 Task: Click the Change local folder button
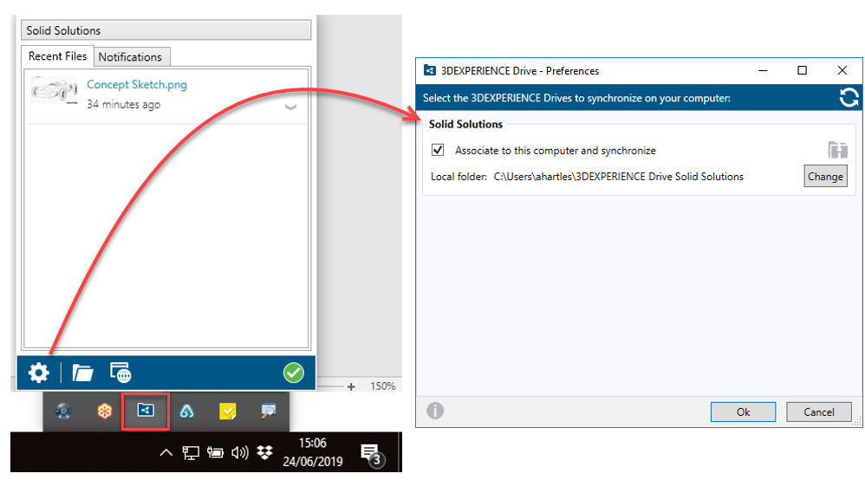(824, 176)
